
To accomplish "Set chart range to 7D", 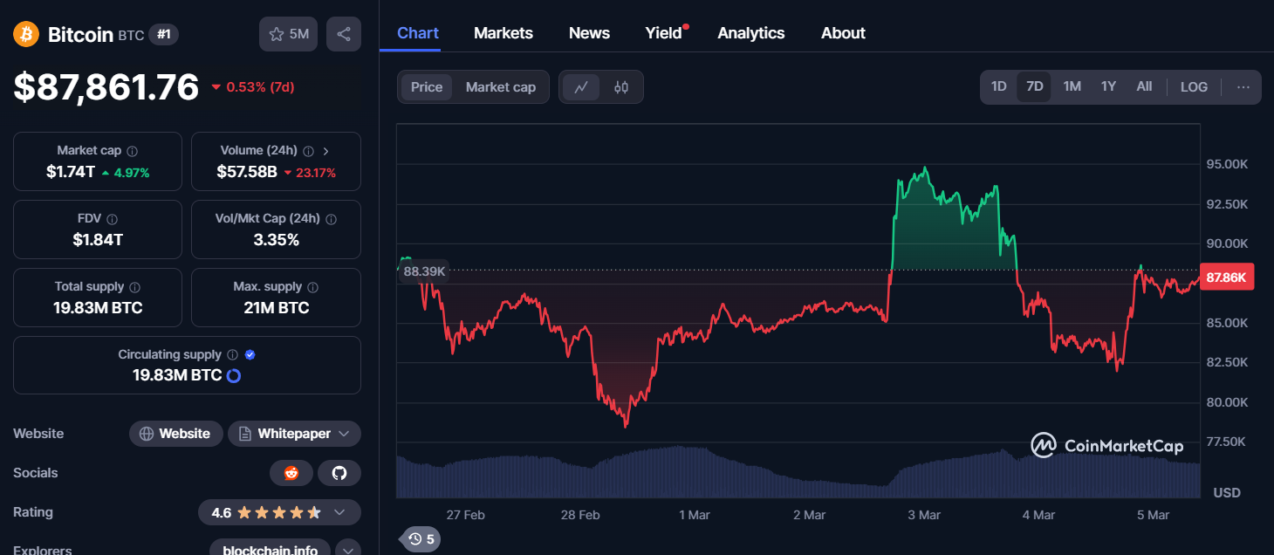I will pyautogui.click(x=1034, y=86).
